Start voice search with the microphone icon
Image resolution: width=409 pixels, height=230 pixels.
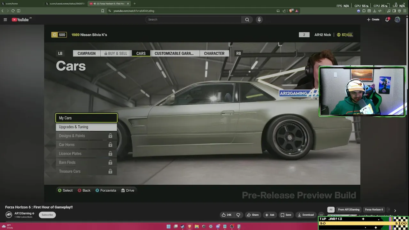click(x=259, y=19)
